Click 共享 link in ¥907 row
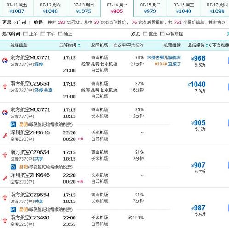The width and height of the screenshot is (229, 230). pyautogui.click(x=39, y=159)
